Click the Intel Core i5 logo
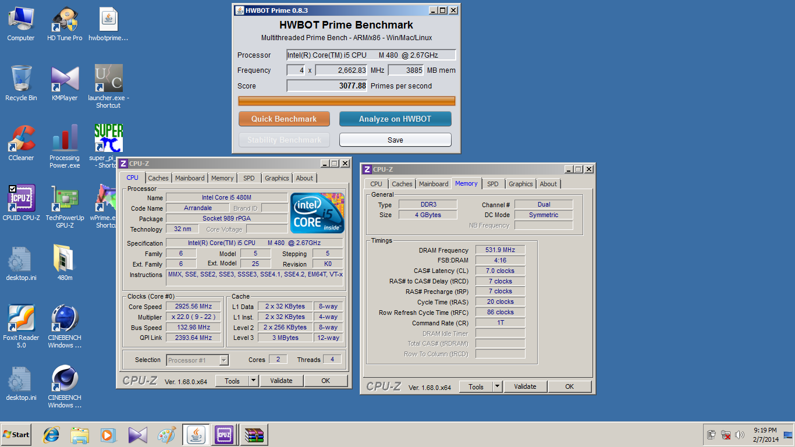 pyautogui.click(x=317, y=213)
